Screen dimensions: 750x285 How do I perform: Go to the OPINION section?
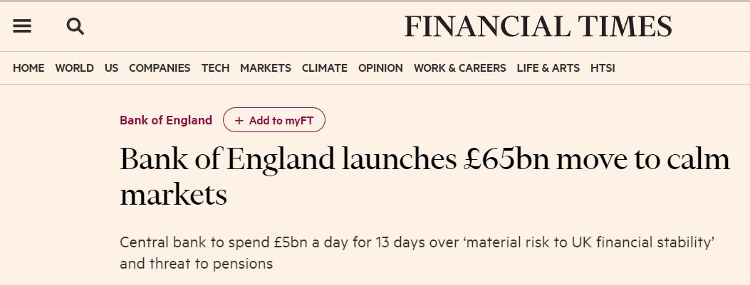click(x=381, y=68)
